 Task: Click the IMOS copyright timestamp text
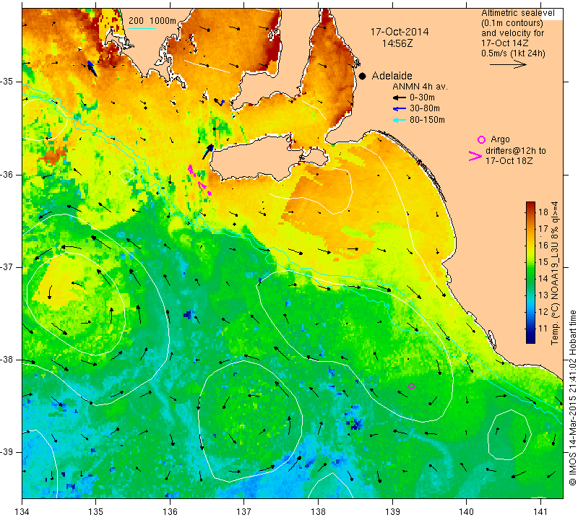tap(572, 398)
